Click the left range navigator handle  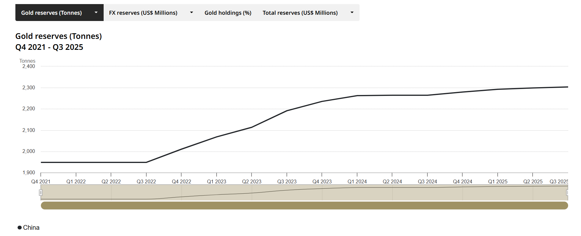(x=41, y=192)
